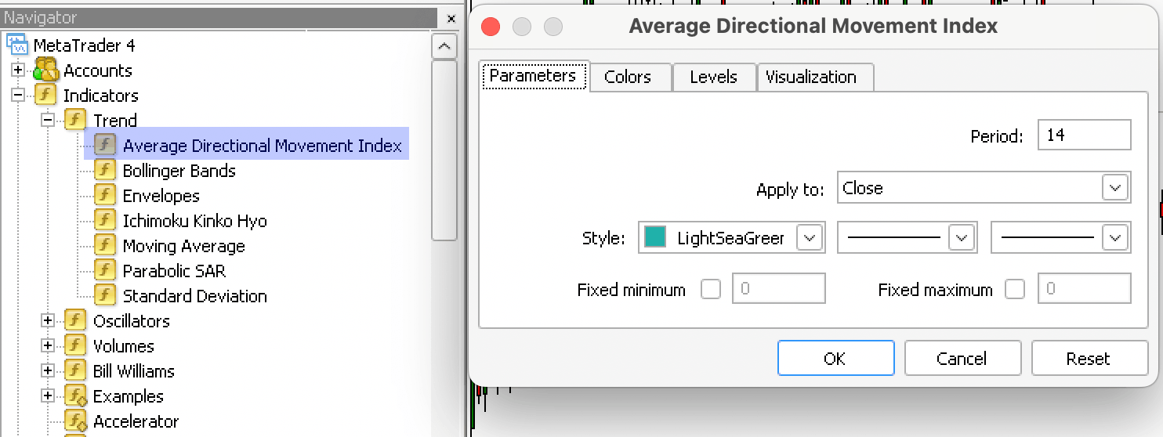This screenshot has width=1163, height=437.
Task: Click the Accelerator custom indicator icon
Action: 76,421
